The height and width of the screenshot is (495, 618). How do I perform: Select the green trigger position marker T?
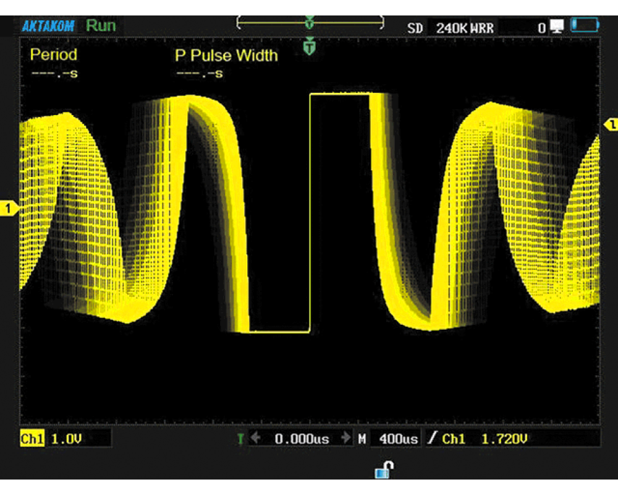click(x=310, y=46)
